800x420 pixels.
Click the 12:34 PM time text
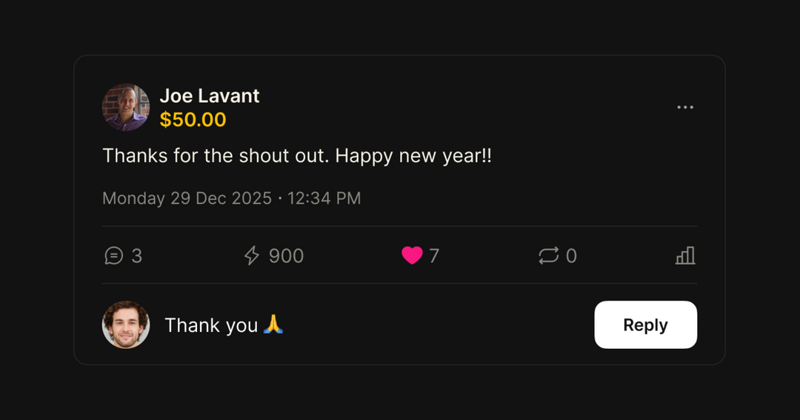click(324, 199)
